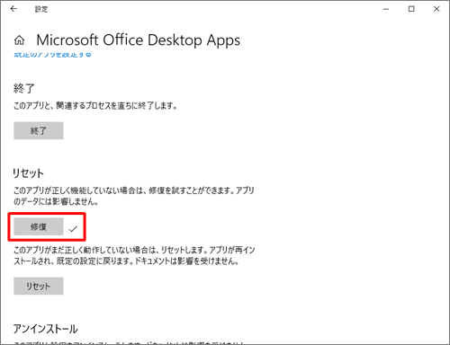Image resolution: width=450 pixels, height=345 pixels.
Task: Open Settings home via the house icon
Action: (20, 40)
